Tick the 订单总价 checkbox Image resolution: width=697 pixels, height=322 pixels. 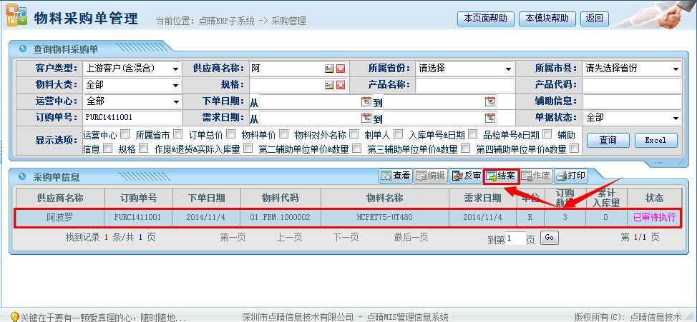230,134
